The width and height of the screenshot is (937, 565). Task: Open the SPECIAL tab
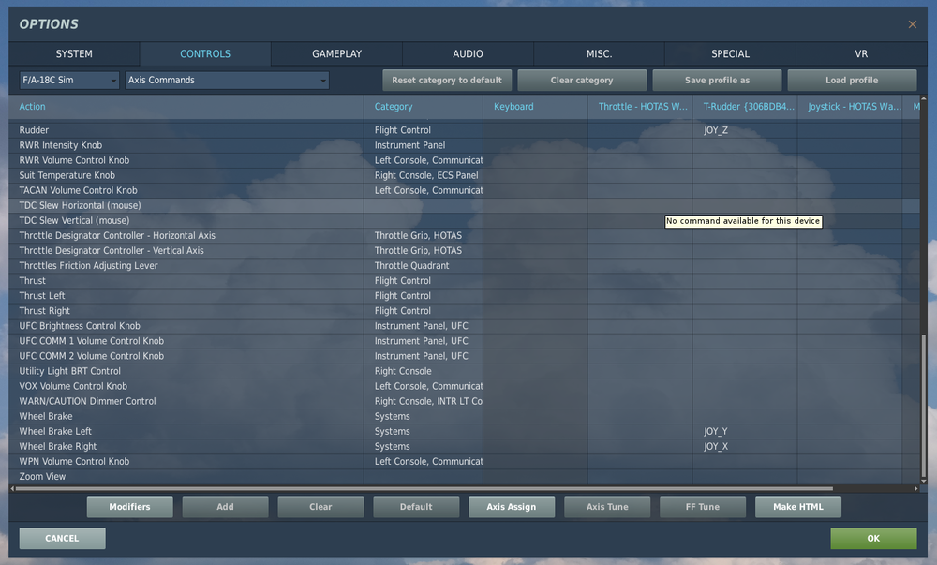pos(730,53)
